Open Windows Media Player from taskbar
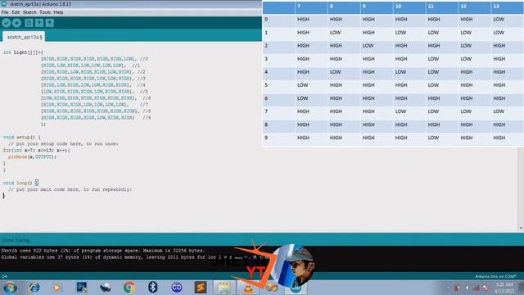 click(x=56, y=288)
